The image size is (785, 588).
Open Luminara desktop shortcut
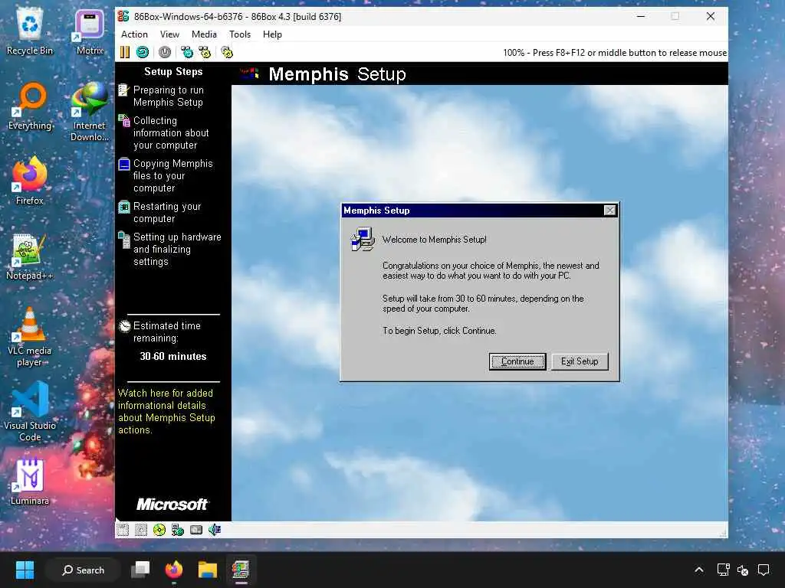tap(30, 482)
